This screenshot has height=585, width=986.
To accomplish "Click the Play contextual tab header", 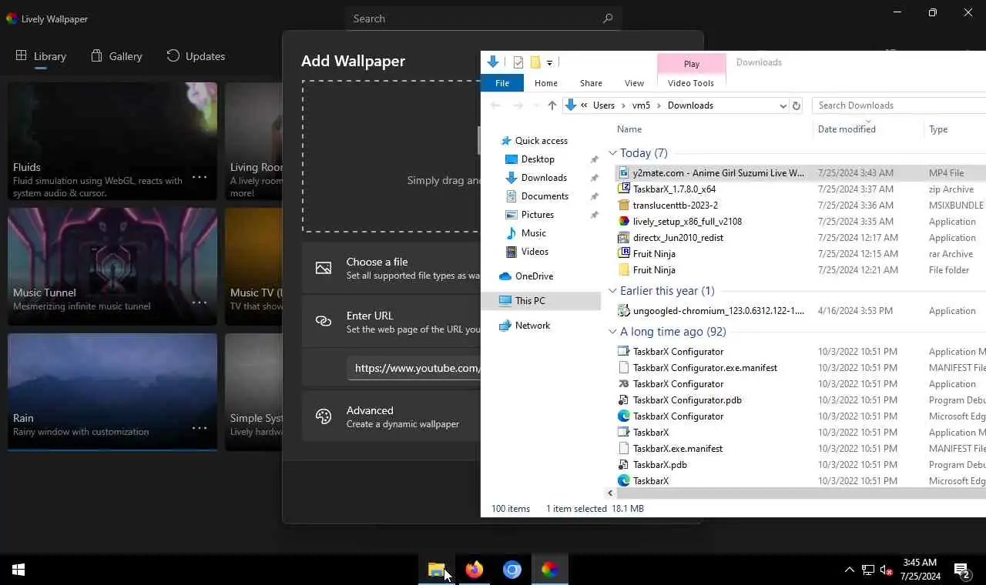I will tap(692, 64).
